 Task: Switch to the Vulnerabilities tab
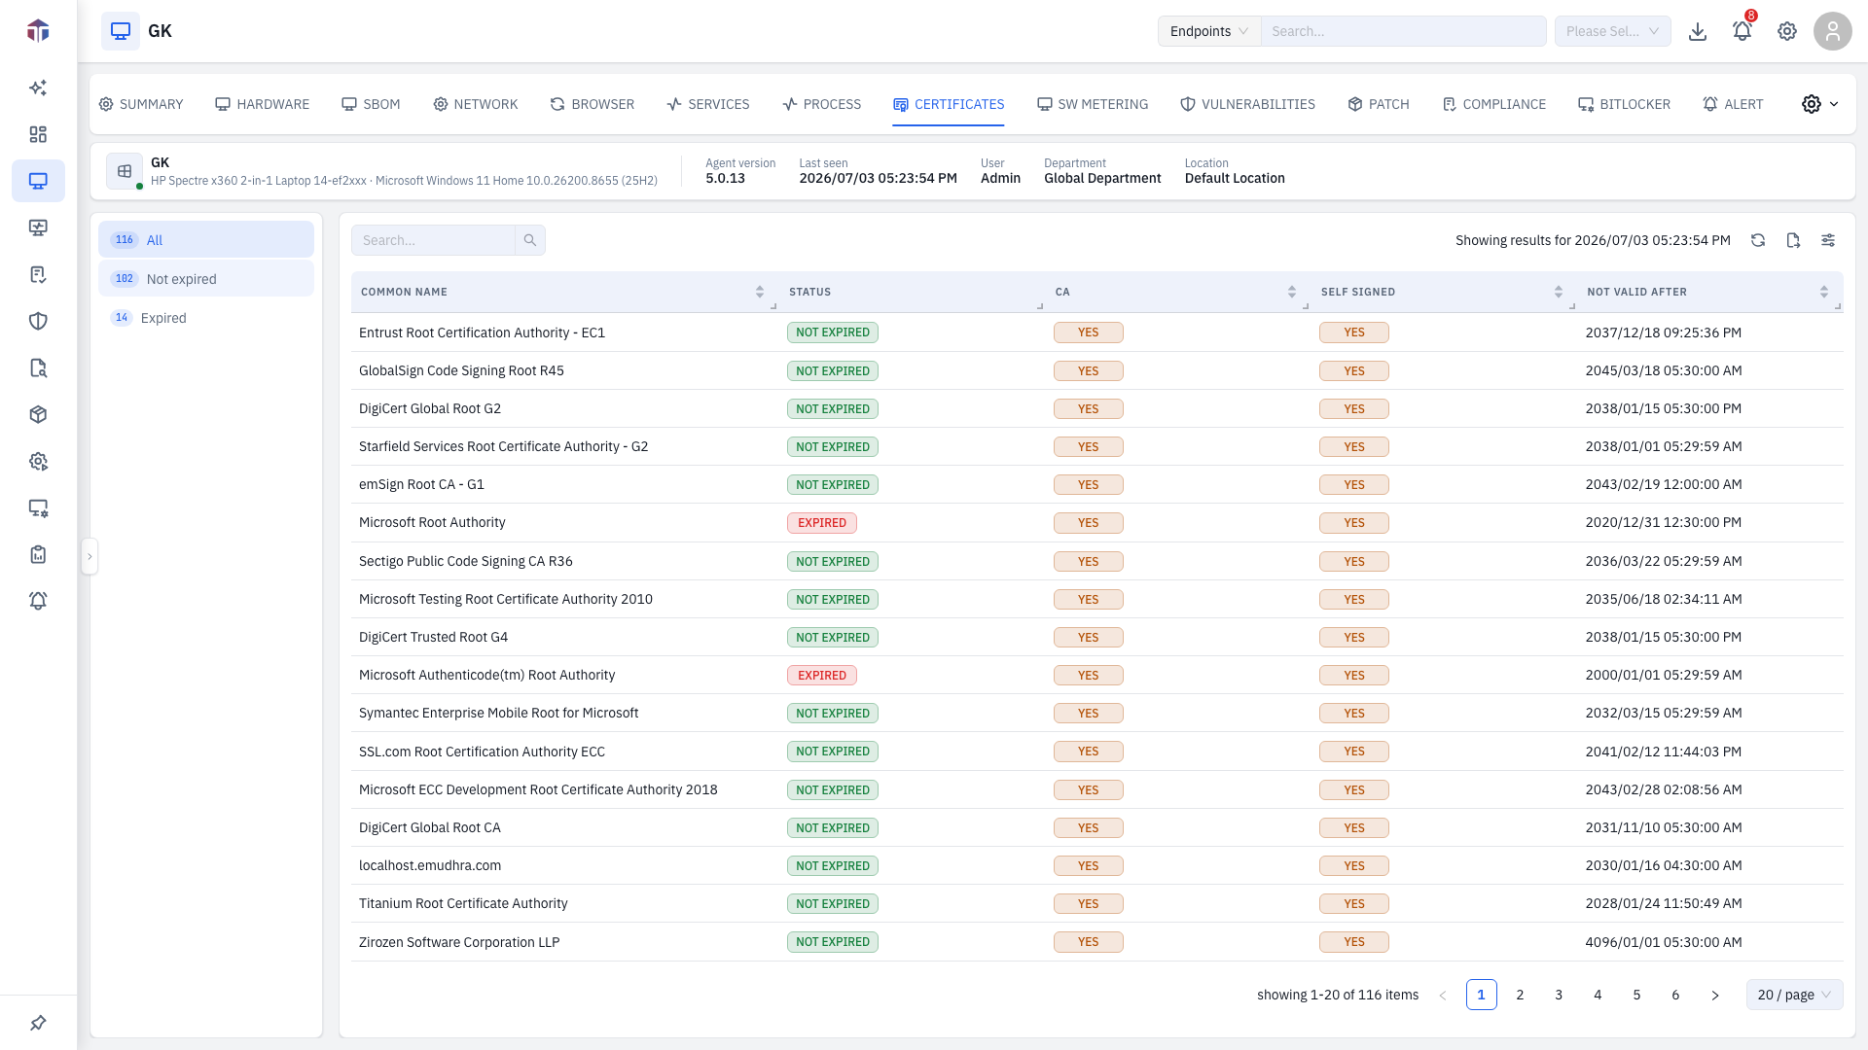point(1247,104)
